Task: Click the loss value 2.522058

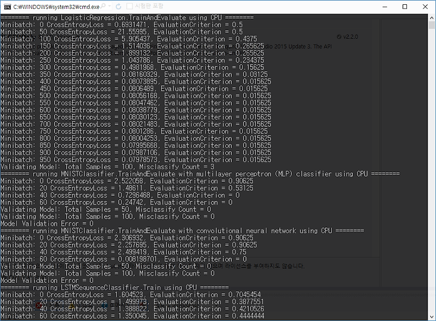Action: [x=128, y=181]
